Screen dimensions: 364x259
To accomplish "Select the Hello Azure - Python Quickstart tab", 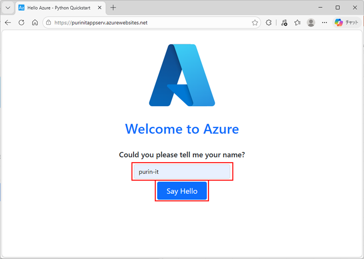I will click(58, 8).
